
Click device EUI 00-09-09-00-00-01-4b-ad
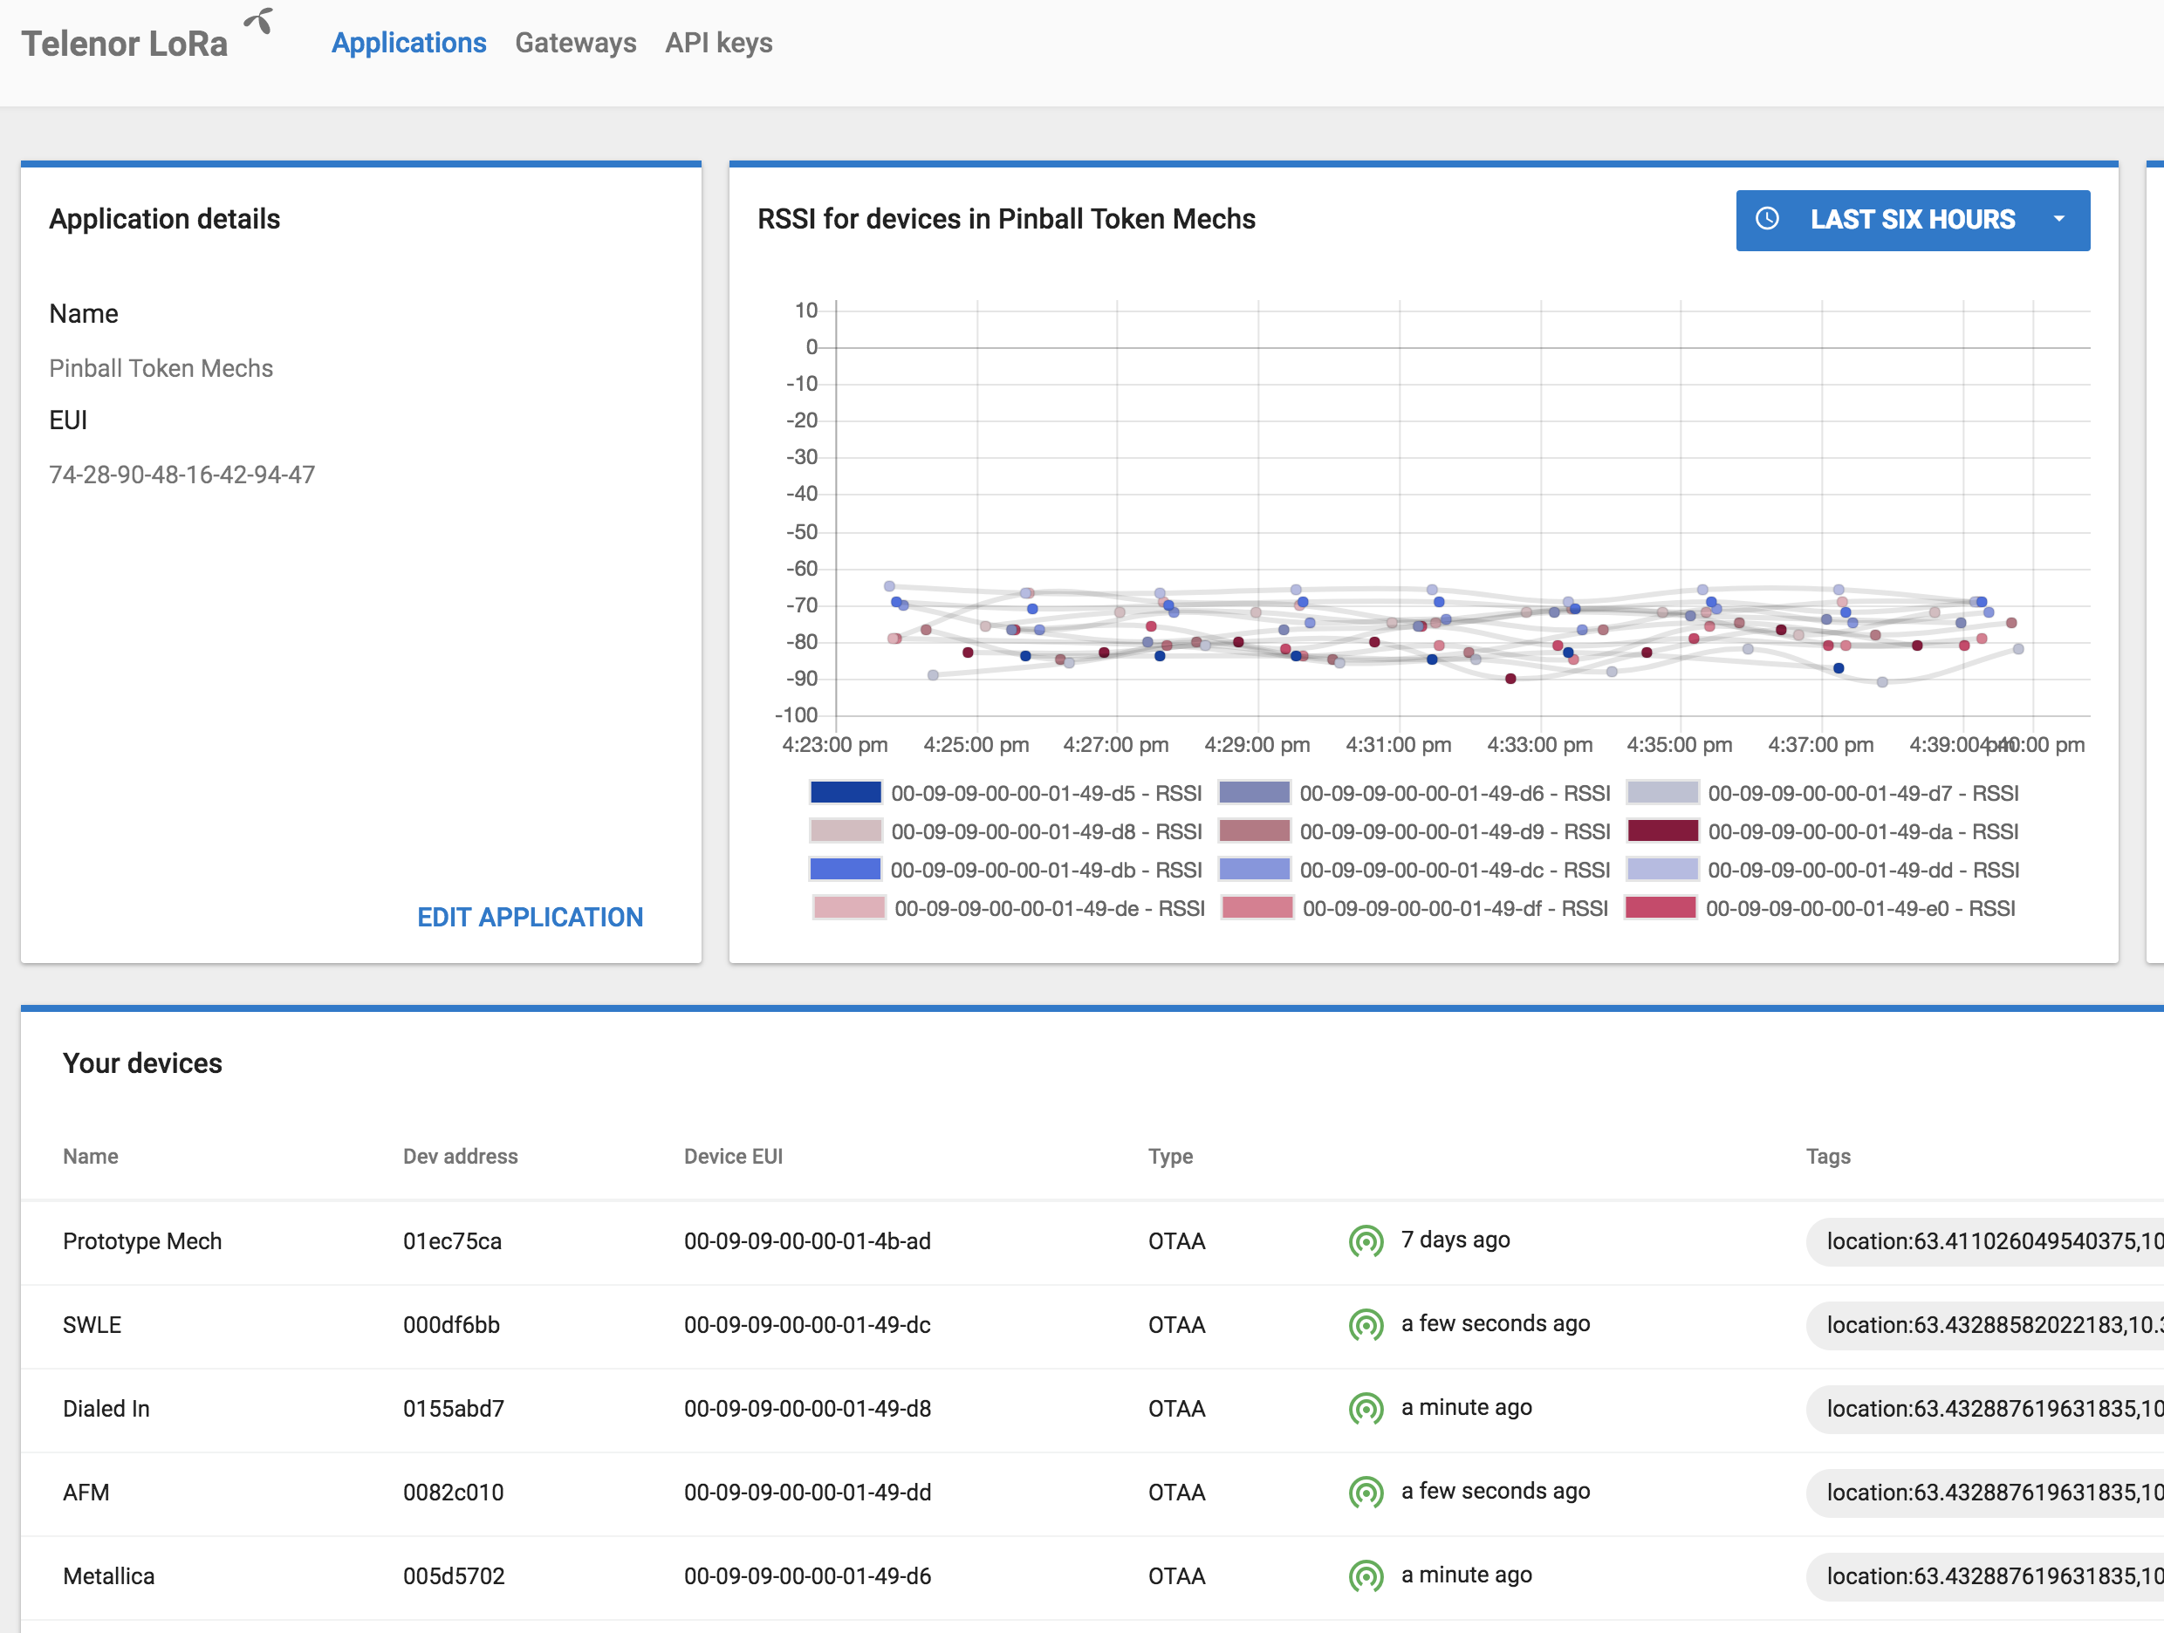pyautogui.click(x=808, y=1242)
